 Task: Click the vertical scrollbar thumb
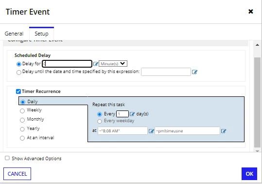(257, 102)
